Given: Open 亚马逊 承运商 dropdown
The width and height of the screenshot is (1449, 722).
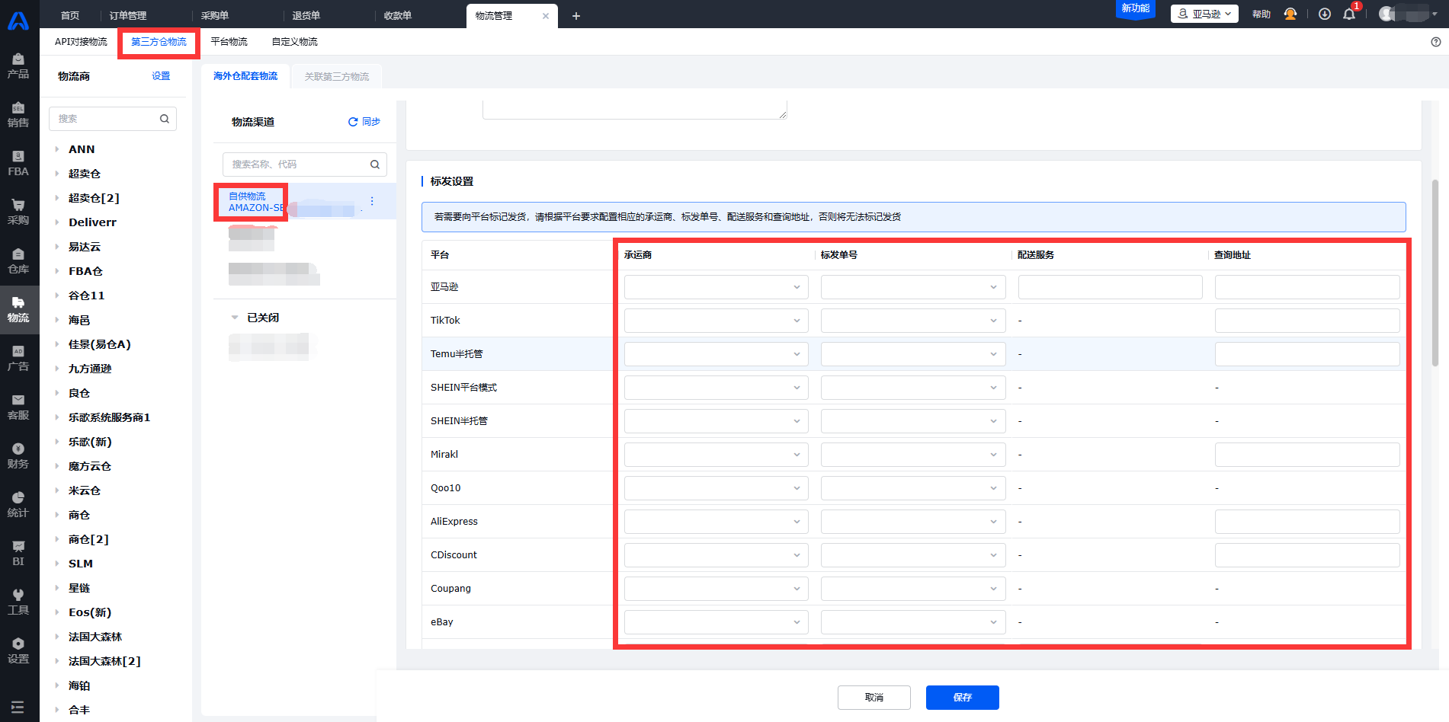Looking at the screenshot, I should pyautogui.click(x=716, y=287).
